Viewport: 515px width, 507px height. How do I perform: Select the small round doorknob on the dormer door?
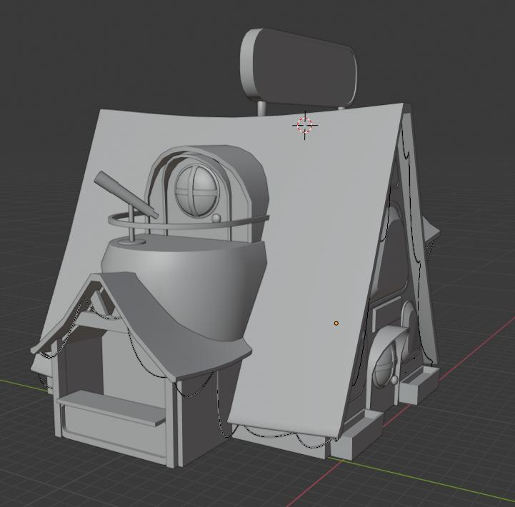[x=216, y=218]
